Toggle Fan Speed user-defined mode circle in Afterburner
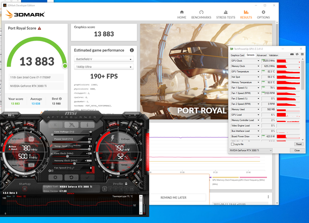The height and width of the screenshot is (223, 309). (x=50, y=171)
